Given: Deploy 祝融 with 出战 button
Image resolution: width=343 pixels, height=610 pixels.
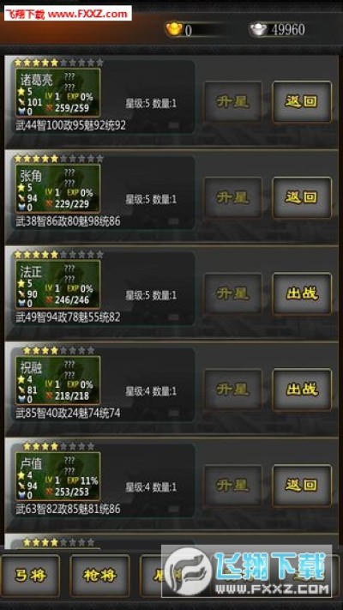Looking at the screenshot, I should 302,390.
